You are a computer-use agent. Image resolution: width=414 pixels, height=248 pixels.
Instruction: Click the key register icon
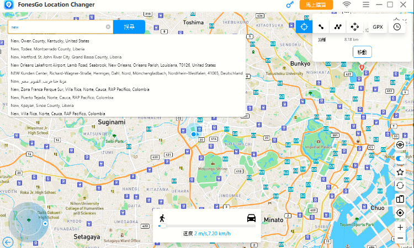click(290, 4)
